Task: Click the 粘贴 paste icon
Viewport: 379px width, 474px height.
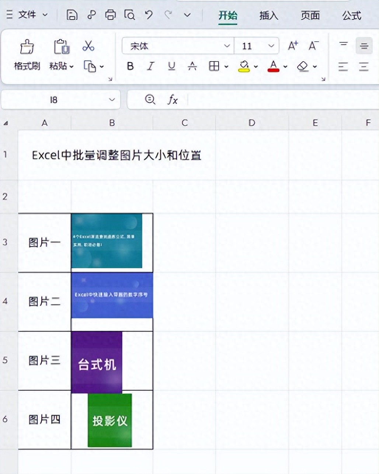Action: coord(62,47)
